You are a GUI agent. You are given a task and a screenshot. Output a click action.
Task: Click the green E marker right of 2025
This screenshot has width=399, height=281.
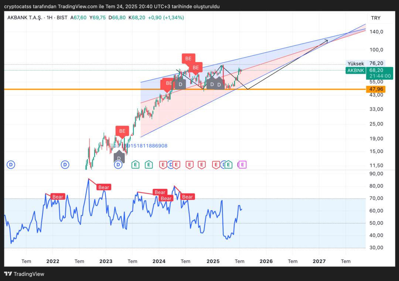tap(228, 164)
